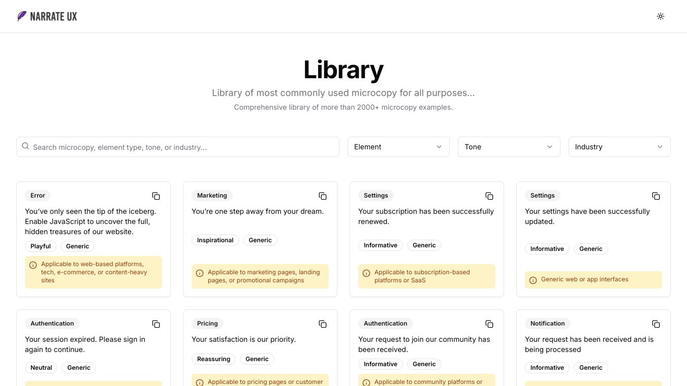Select the Notification element badge
The image size is (687, 386).
pyautogui.click(x=547, y=324)
